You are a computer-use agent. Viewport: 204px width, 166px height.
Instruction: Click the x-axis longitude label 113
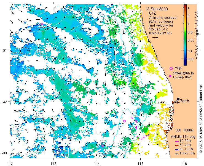[53, 164]
